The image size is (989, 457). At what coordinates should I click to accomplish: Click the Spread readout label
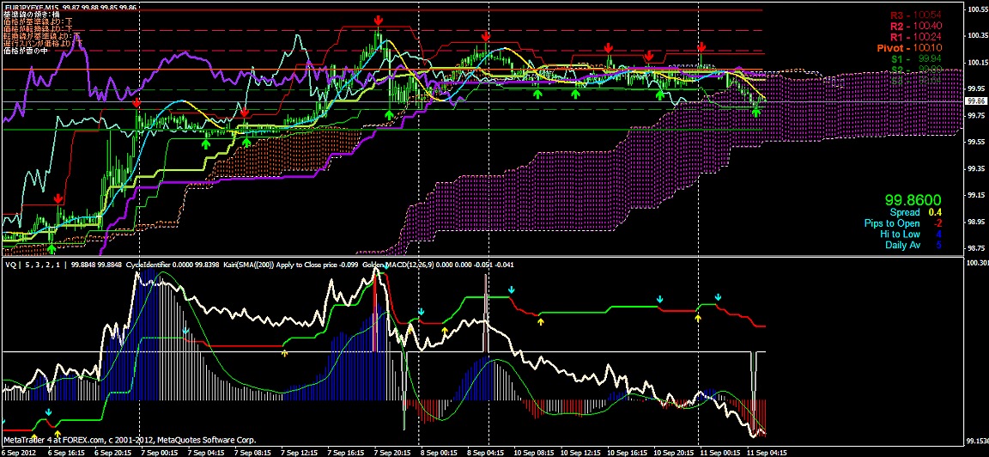(x=904, y=212)
